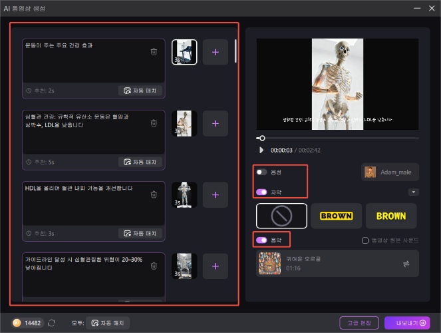Delete the 'HDL을 올리며' script scene
The height and width of the screenshot is (333, 441).
(154, 194)
